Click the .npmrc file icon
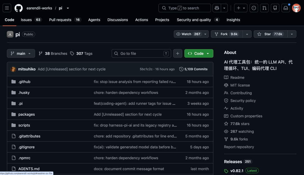Viewport: 304px width, 175px height. click(14, 158)
